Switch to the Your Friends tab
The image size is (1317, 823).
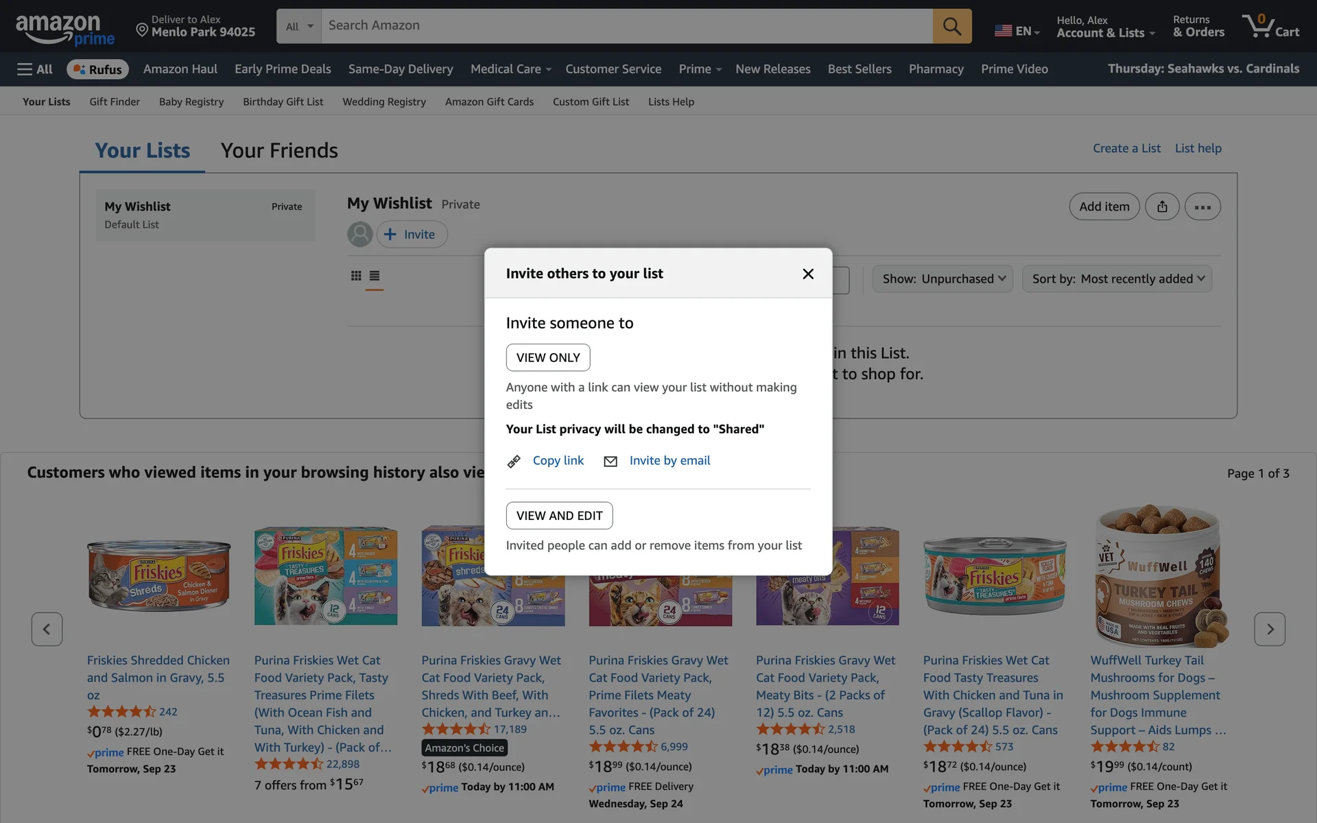point(279,151)
